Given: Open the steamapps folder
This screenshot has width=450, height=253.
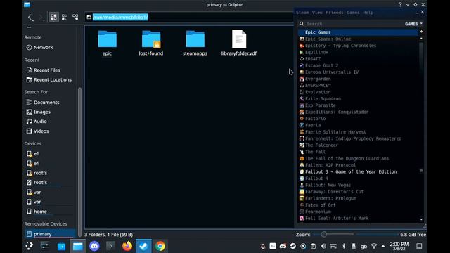Looking at the screenshot, I should click(195, 43).
